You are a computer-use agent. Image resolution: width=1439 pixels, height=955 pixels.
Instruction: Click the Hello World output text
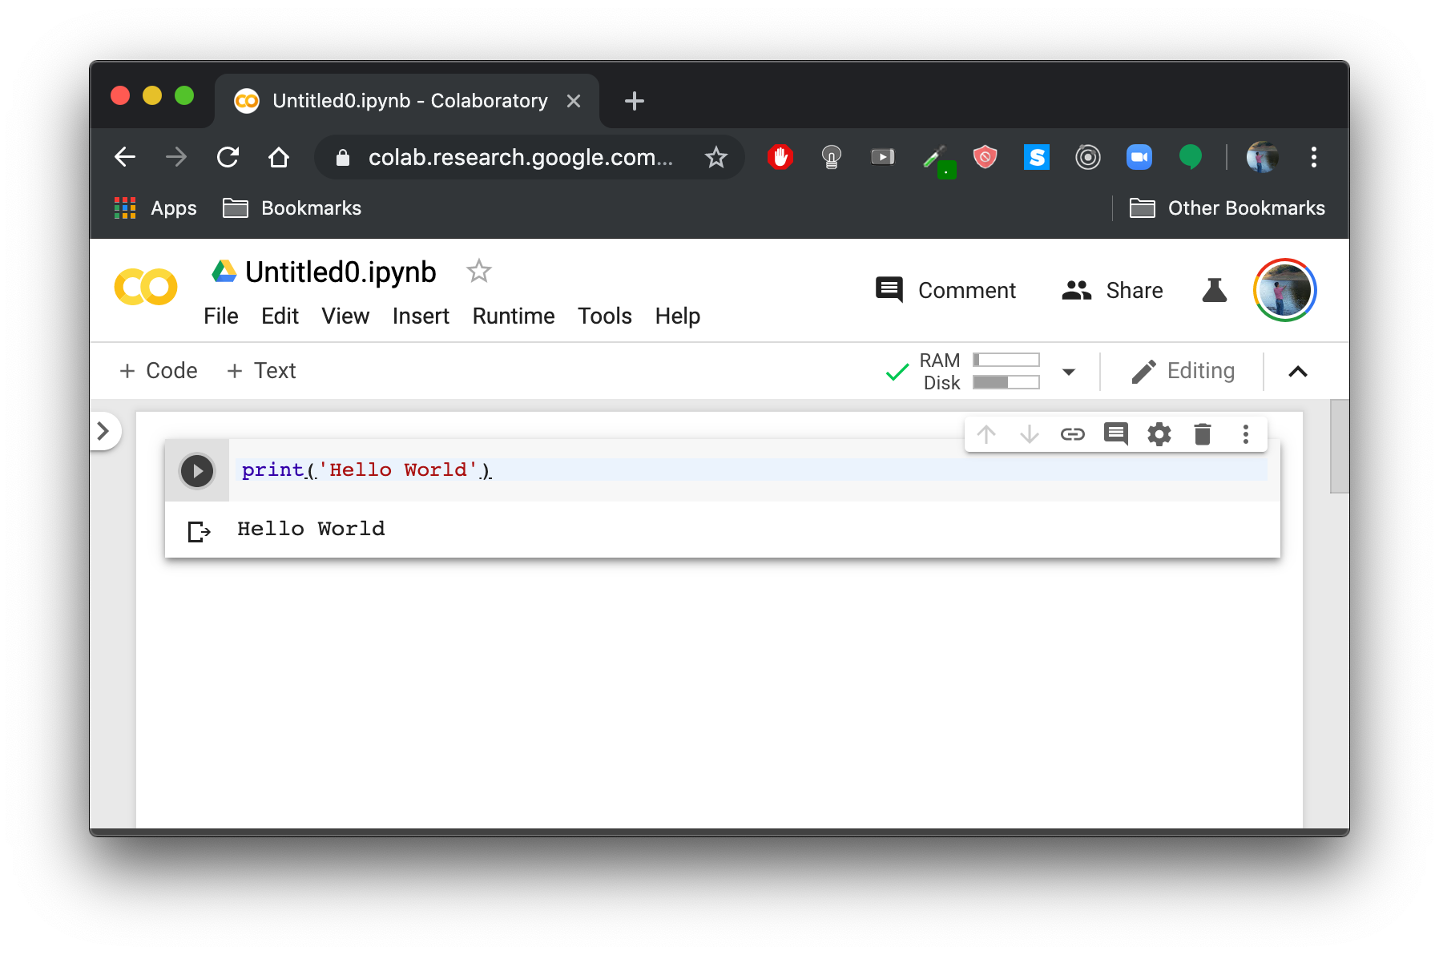tap(311, 529)
